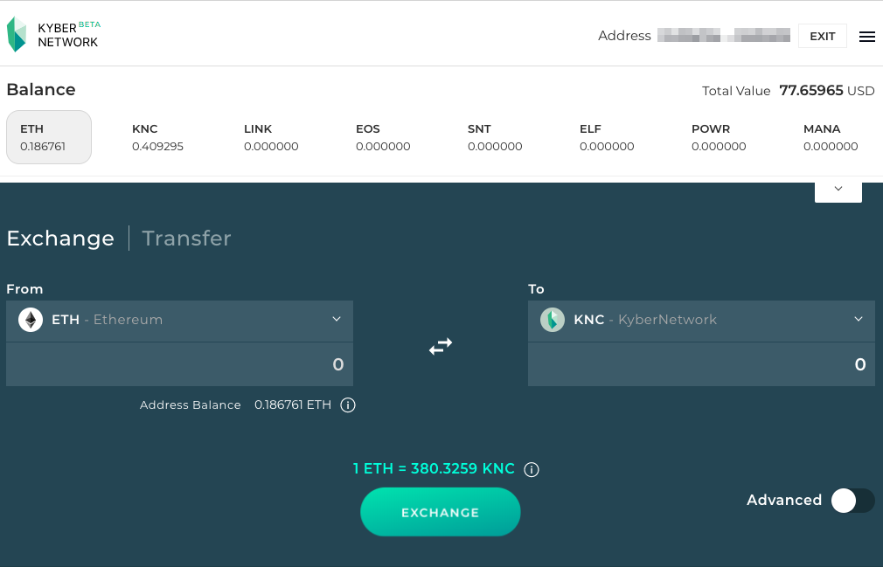
Task: Click the KyberNetwork icon in To field
Action: pyautogui.click(x=552, y=320)
